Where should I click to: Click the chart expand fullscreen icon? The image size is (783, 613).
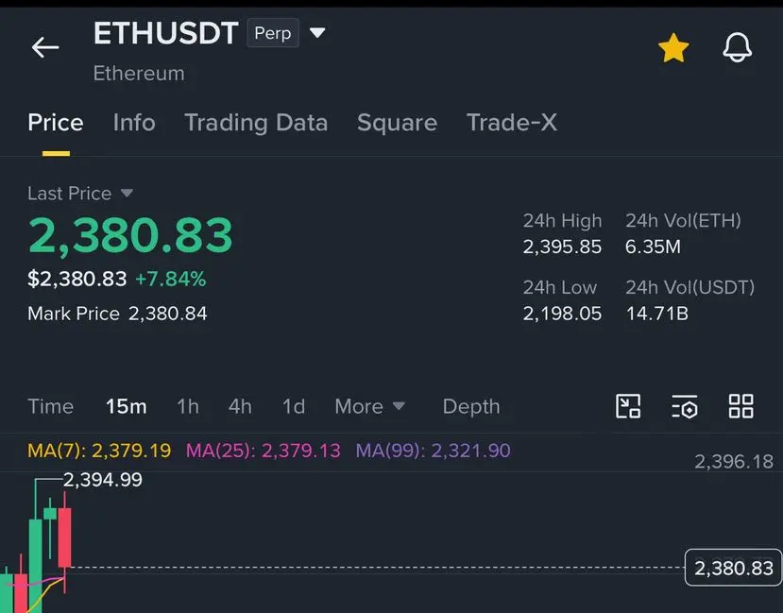coord(628,406)
